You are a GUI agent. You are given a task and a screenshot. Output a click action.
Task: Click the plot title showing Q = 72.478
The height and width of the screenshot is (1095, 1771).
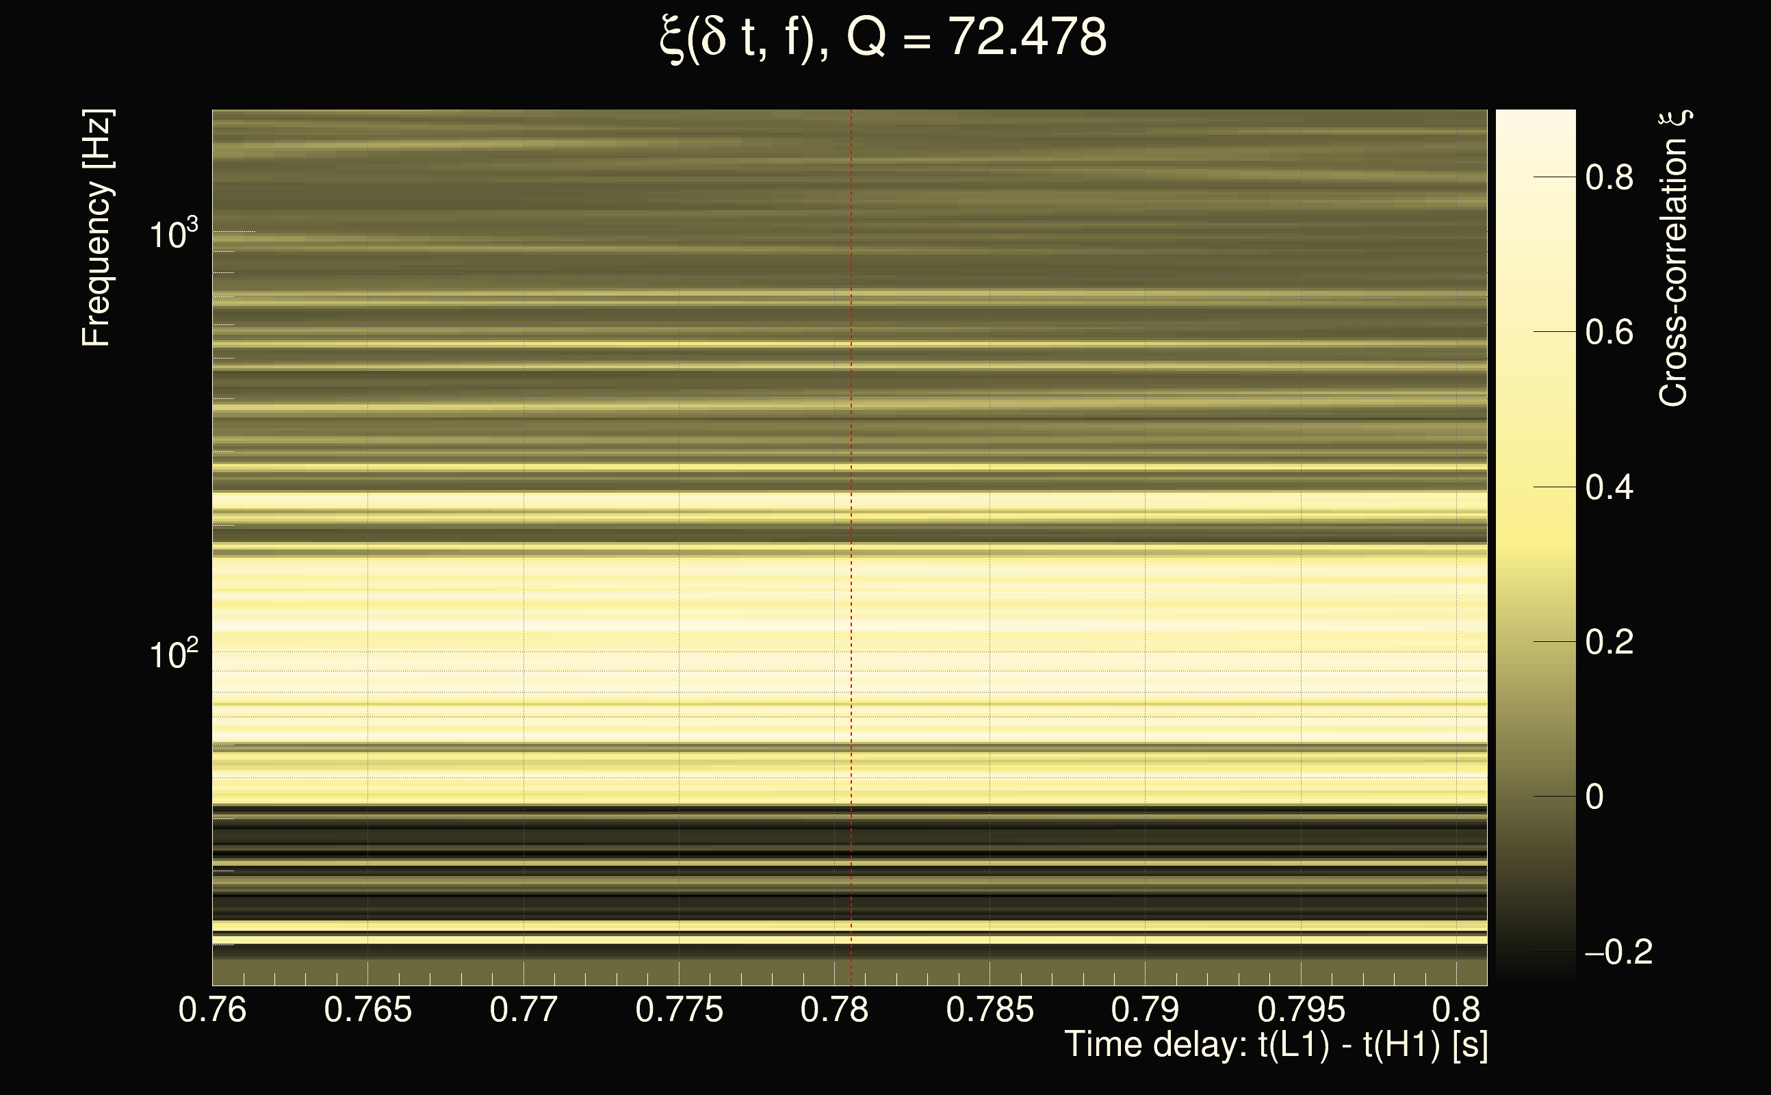click(x=883, y=38)
